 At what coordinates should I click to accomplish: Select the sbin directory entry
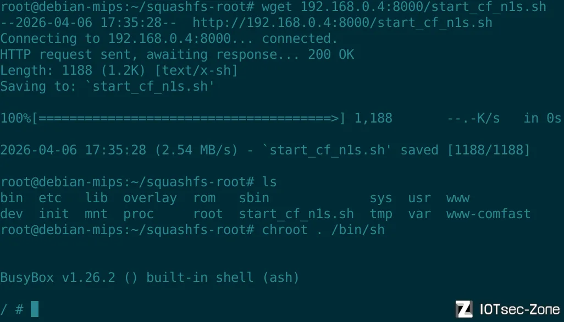254,198
